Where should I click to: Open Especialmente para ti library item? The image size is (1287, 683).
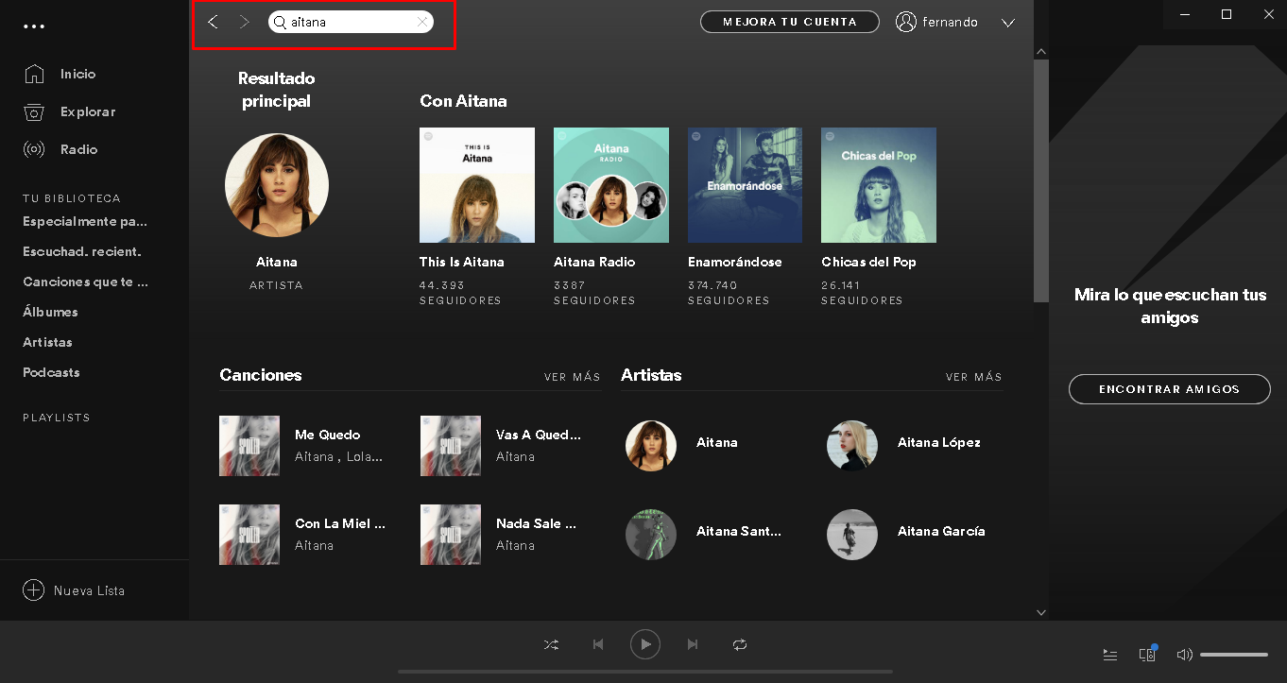85,221
